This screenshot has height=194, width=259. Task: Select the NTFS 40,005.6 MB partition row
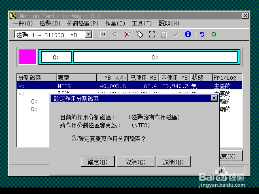(x=129, y=86)
